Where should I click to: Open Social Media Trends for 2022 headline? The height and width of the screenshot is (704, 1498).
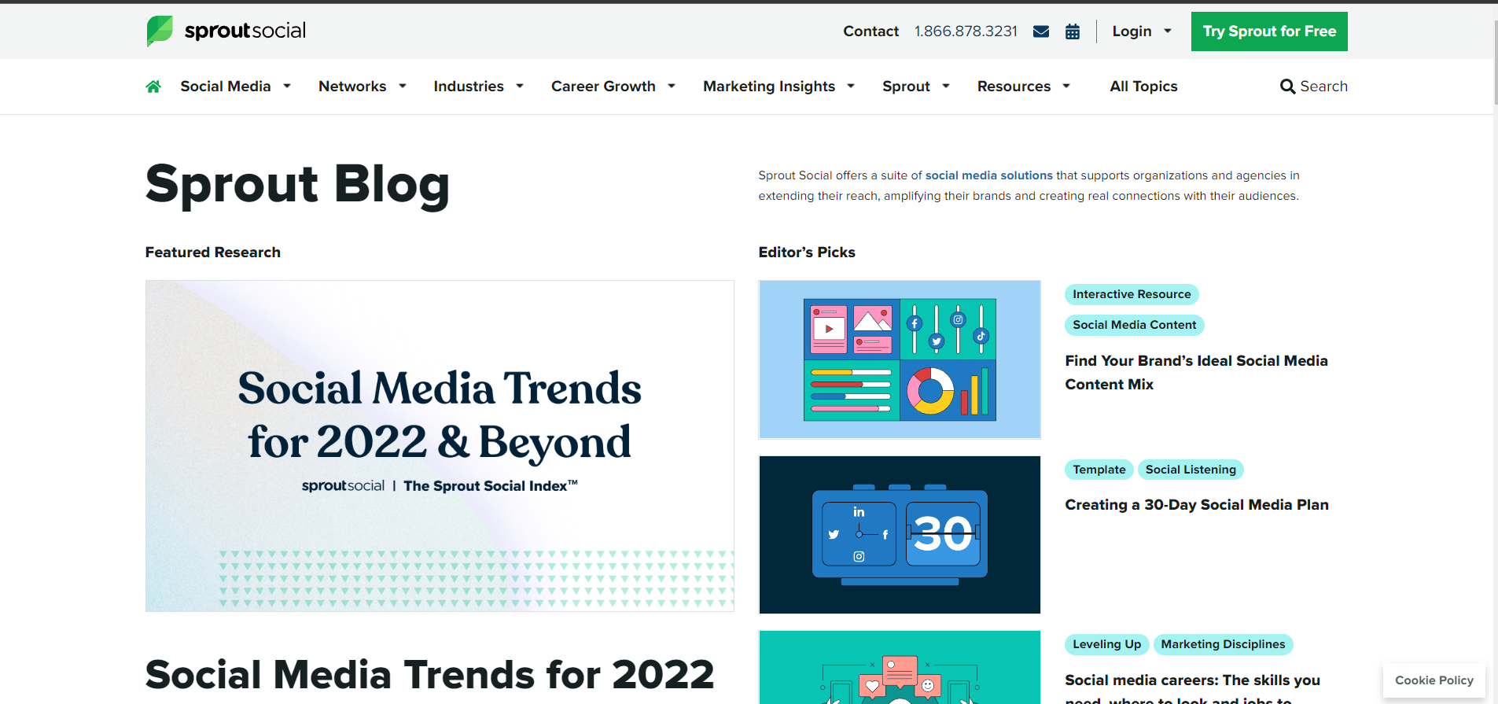point(429,675)
